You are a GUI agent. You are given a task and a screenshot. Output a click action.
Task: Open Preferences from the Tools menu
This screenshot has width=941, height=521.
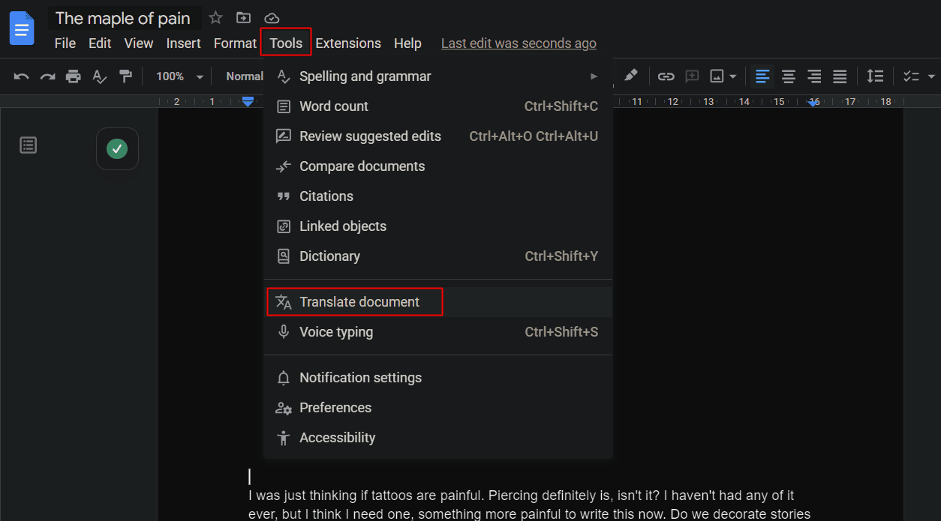point(438,408)
